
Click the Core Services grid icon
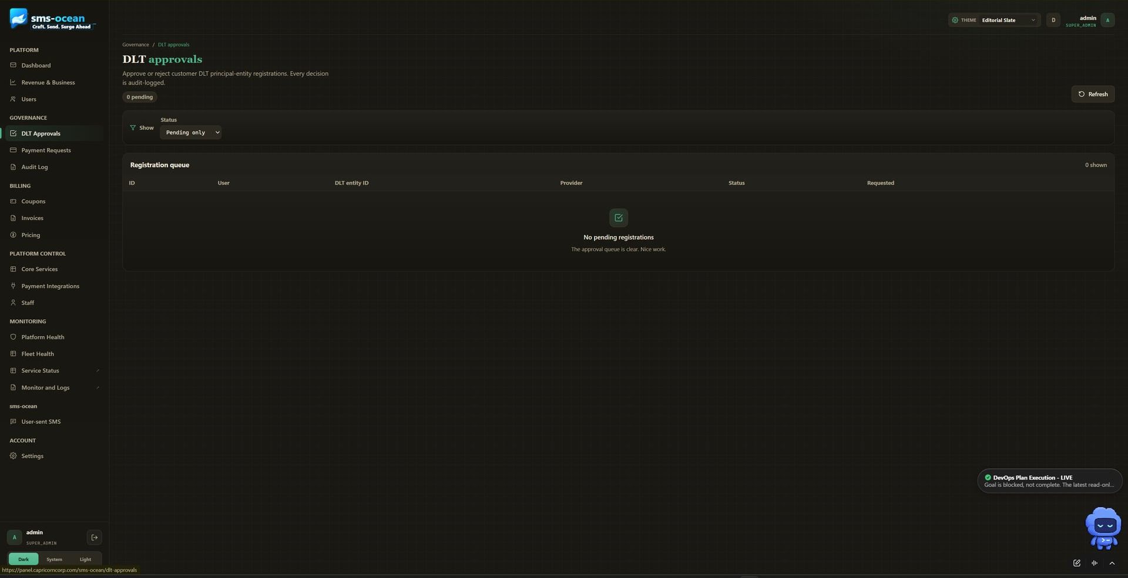pyautogui.click(x=13, y=269)
